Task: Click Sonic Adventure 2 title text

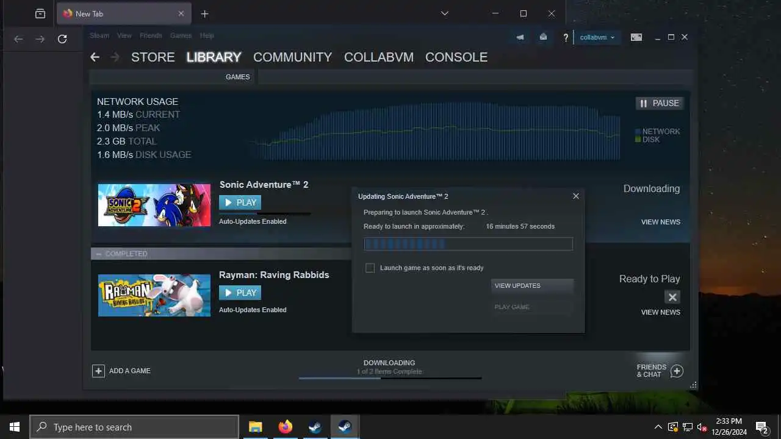Action: coord(264,185)
